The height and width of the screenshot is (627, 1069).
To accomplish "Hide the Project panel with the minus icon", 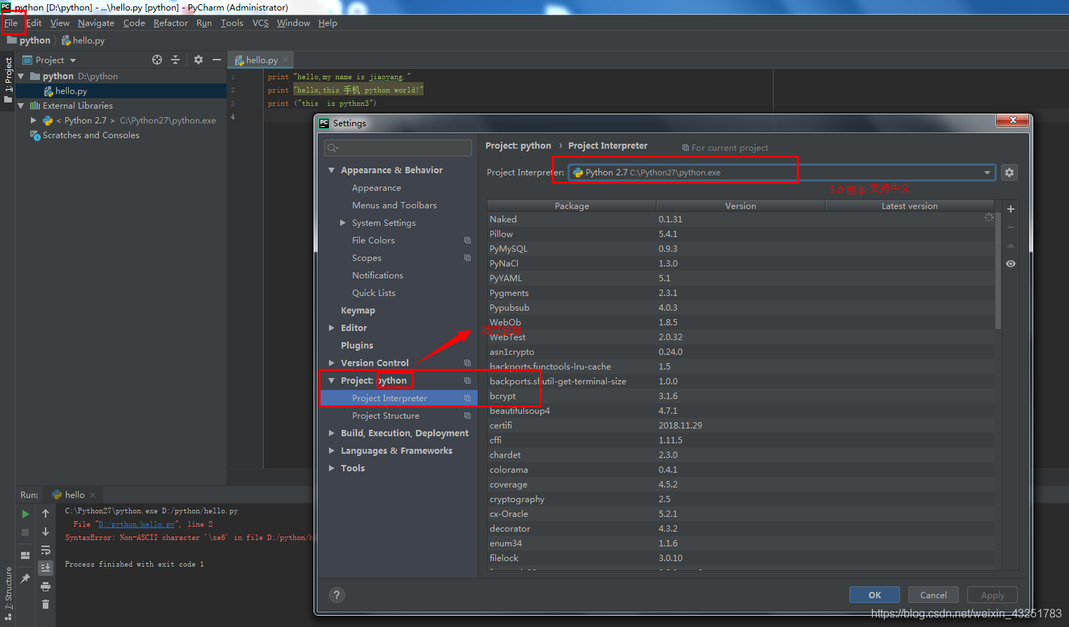I will tap(217, 60).
